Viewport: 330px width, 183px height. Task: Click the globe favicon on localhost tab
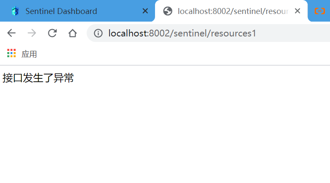click(x=168, y=11)
